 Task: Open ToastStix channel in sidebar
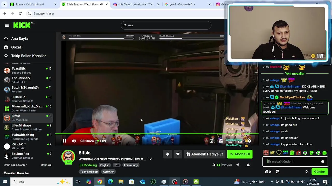[x=27, y=71]
